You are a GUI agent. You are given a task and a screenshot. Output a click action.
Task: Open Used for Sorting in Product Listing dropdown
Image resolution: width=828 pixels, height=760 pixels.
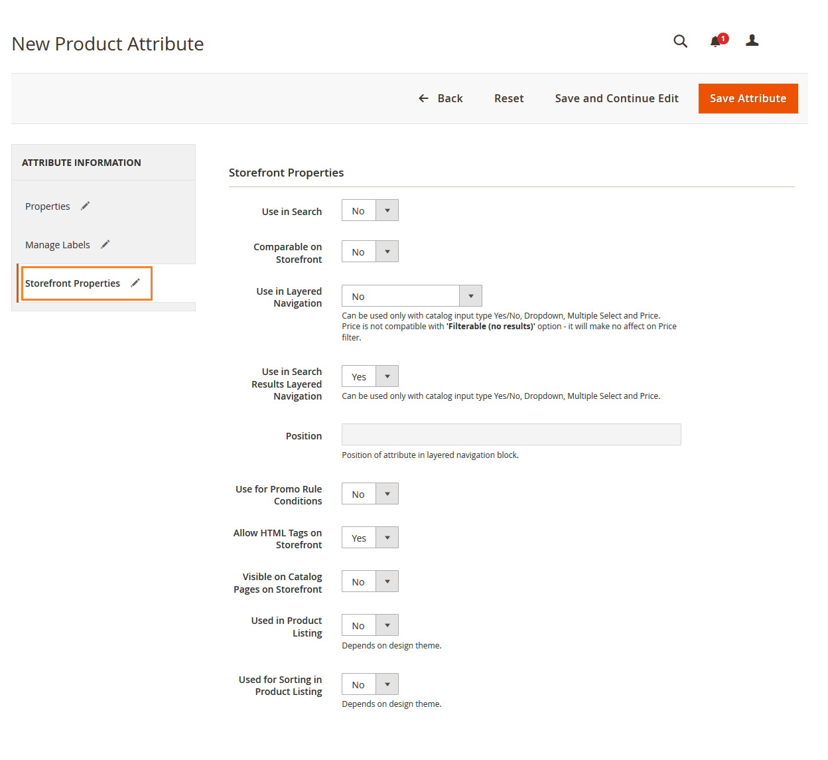(370, 684)
